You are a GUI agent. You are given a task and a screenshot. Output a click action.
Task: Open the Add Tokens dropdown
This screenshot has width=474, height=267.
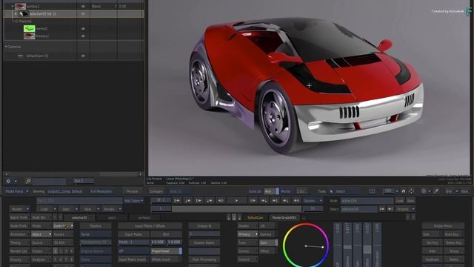tap(133, 200)
